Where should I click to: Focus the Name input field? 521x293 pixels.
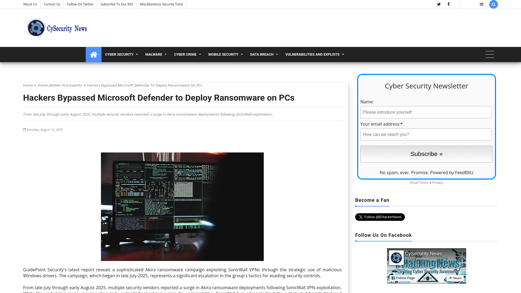pyautogui.click(x=426, y=112)
